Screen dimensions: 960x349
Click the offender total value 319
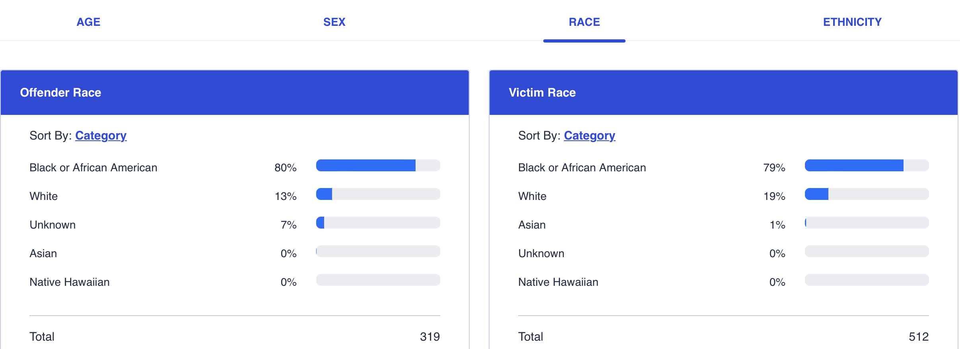point(429,337)
